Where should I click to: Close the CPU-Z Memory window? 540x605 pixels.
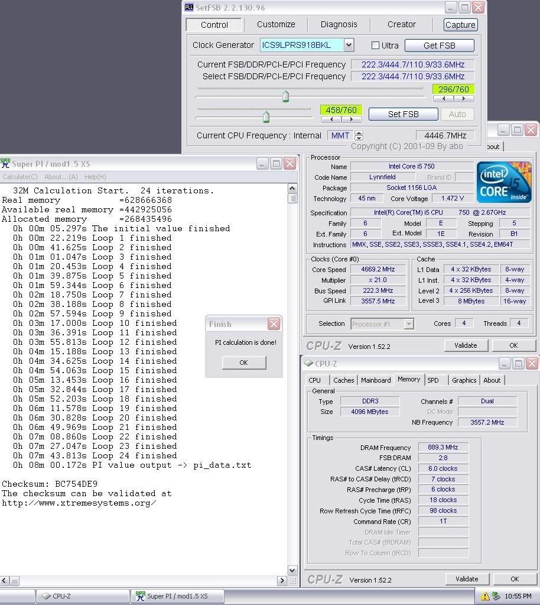click(x=532, y=364)
